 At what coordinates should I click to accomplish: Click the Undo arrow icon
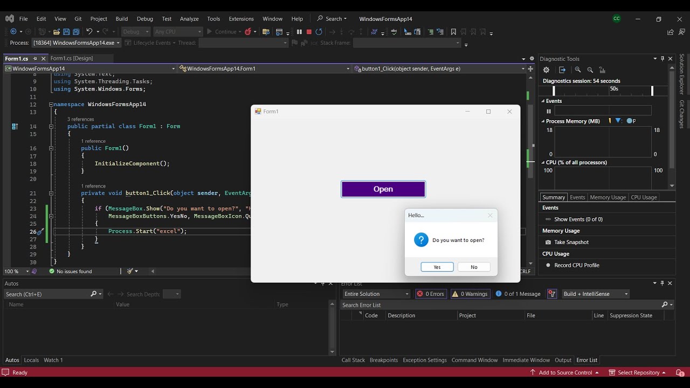tap(89, 32)
